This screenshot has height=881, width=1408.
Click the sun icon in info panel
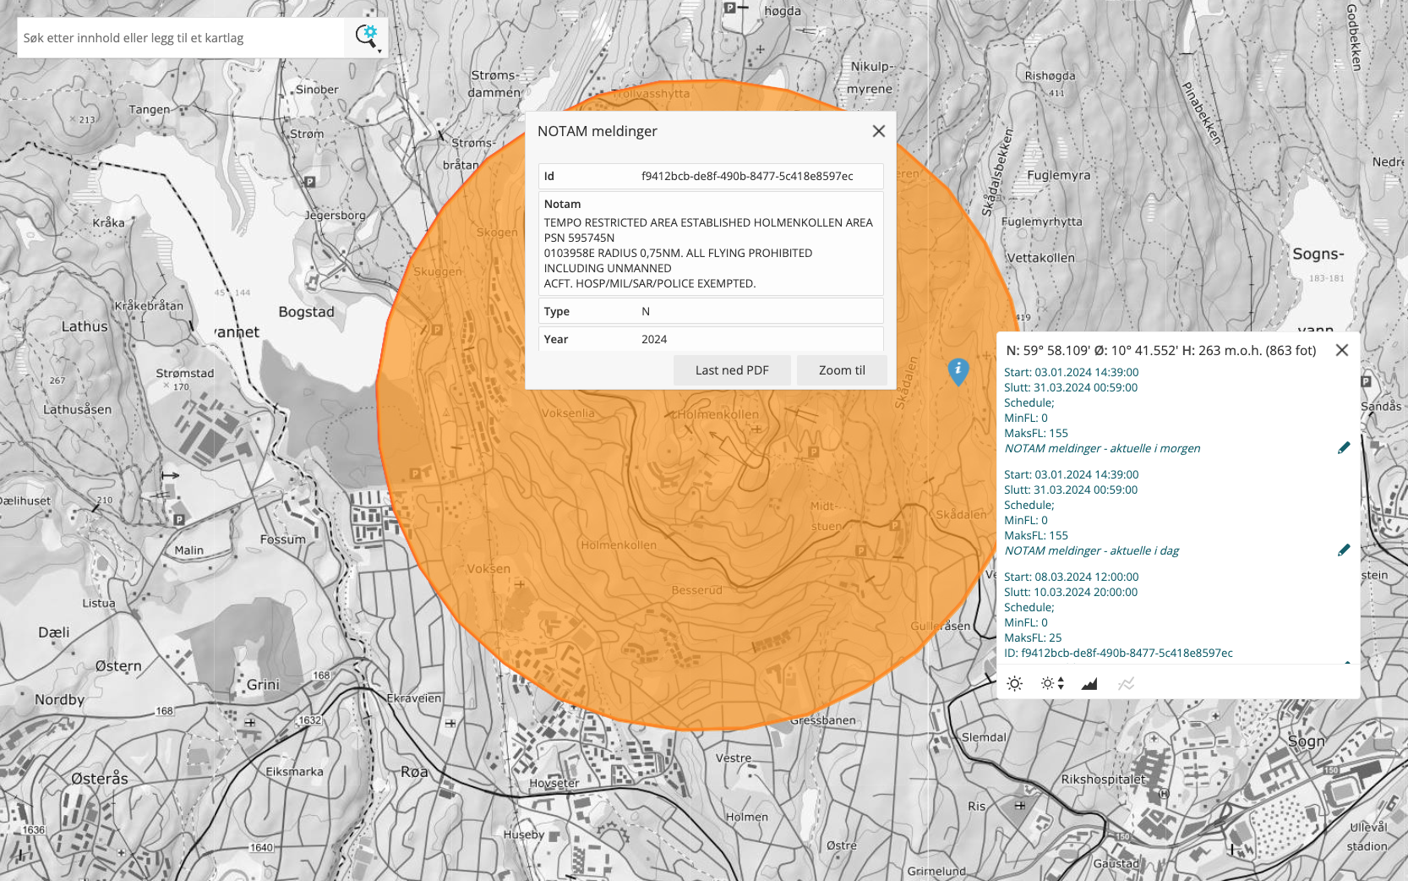point(1015,683)
